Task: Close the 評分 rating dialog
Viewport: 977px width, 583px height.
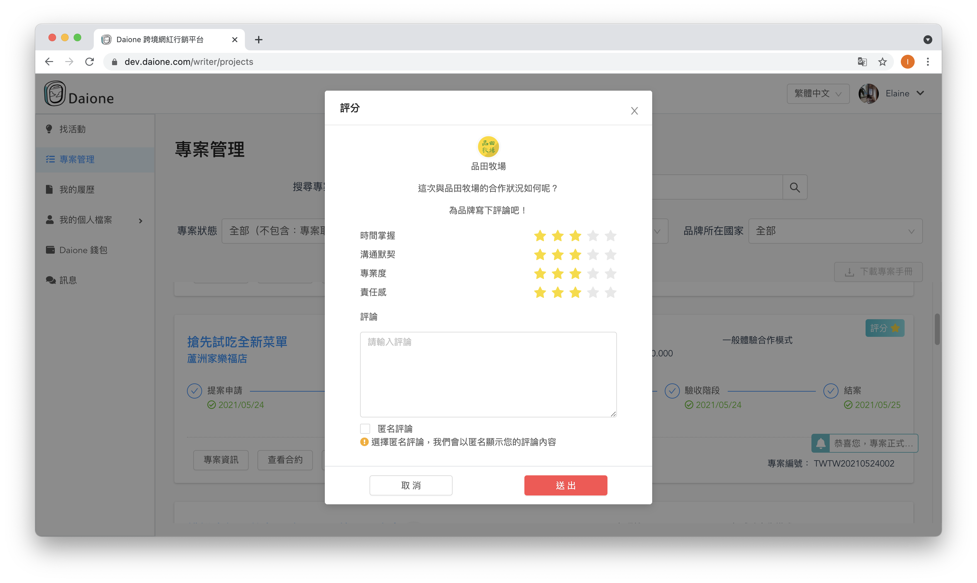Action: click(x=634, y=111)
